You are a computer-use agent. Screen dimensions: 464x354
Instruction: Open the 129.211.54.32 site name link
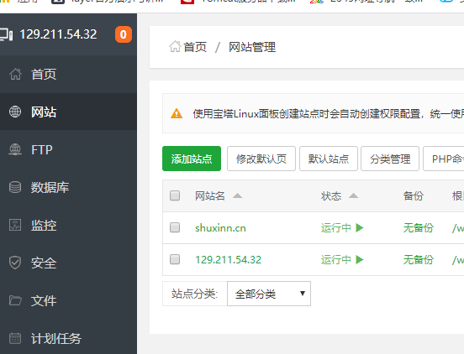[x=228, y=260]
